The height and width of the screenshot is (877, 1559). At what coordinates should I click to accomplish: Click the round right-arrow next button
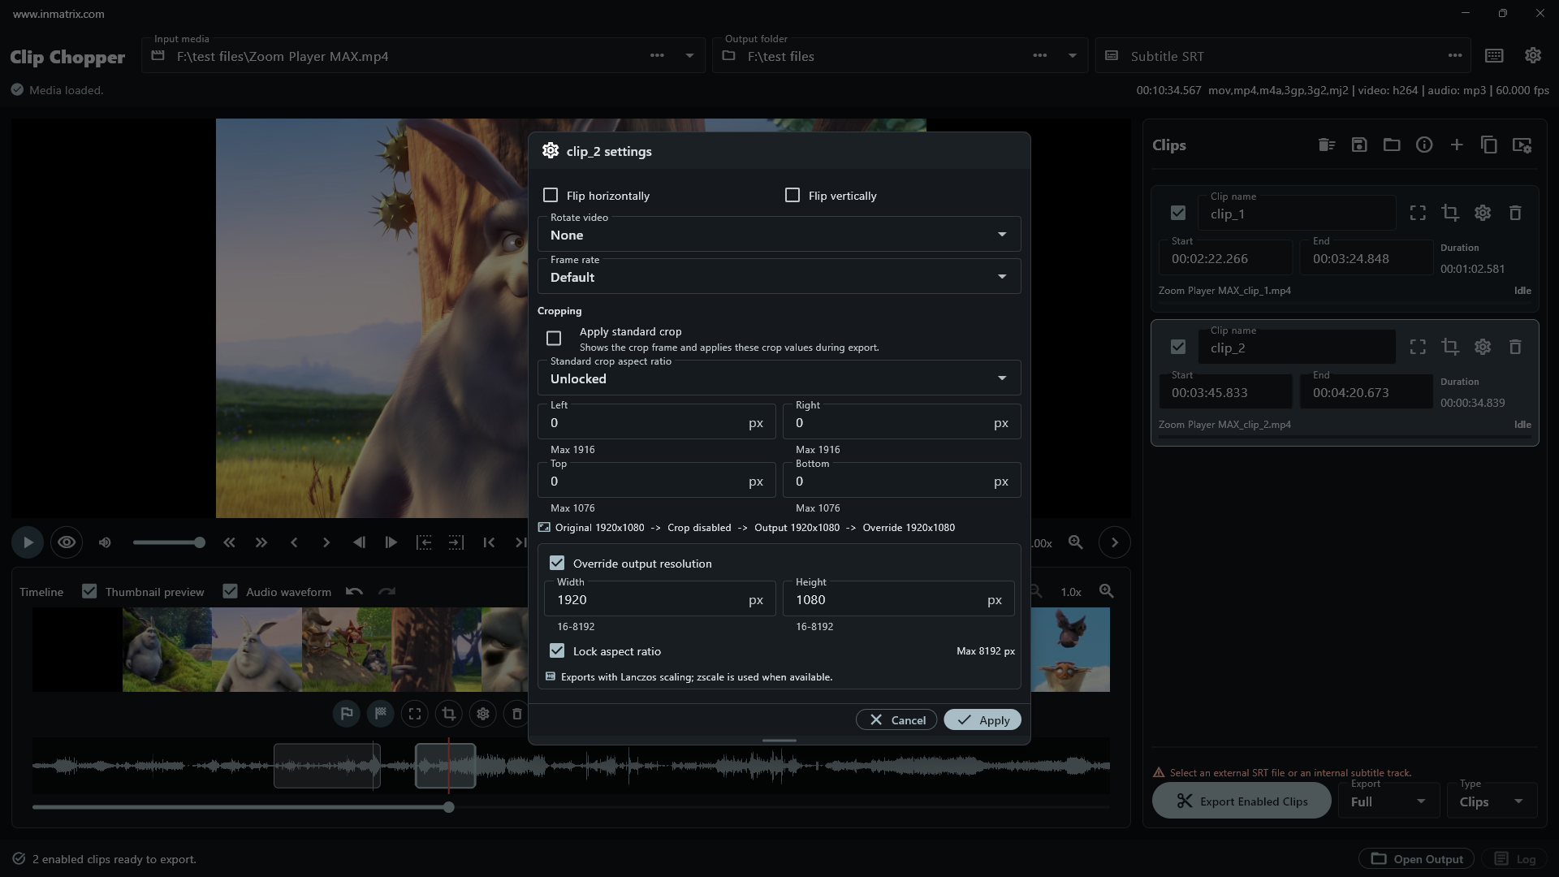1115,542
